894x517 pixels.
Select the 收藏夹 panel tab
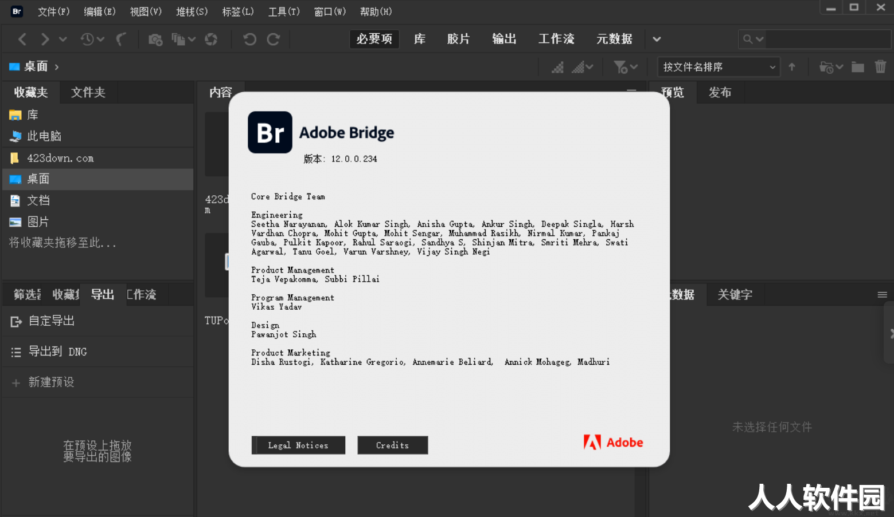click(31, 92)
